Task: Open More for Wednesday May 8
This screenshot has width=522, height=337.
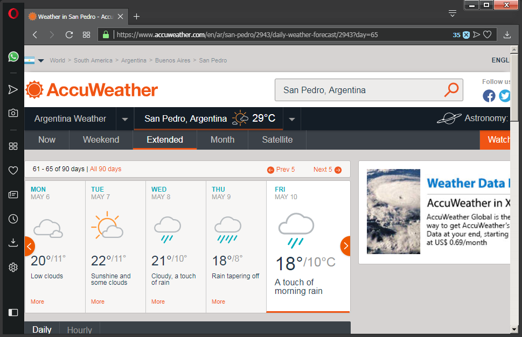Action: [x=158, y=301]
